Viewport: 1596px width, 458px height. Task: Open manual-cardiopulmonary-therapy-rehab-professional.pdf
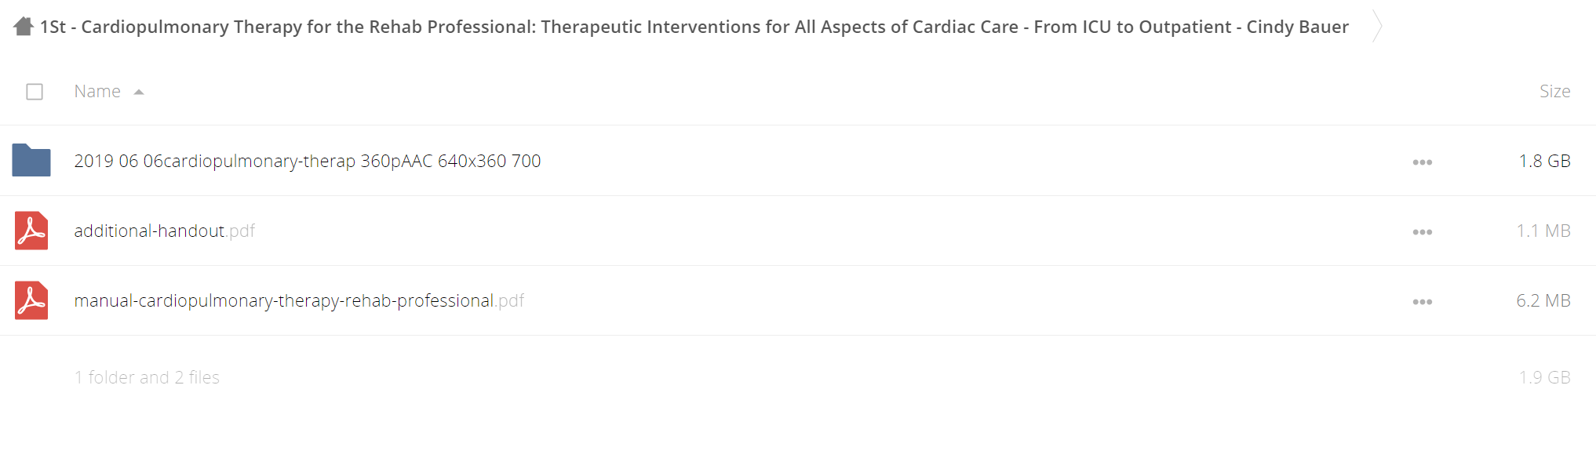pyautogui.click(x=299, y=300)
